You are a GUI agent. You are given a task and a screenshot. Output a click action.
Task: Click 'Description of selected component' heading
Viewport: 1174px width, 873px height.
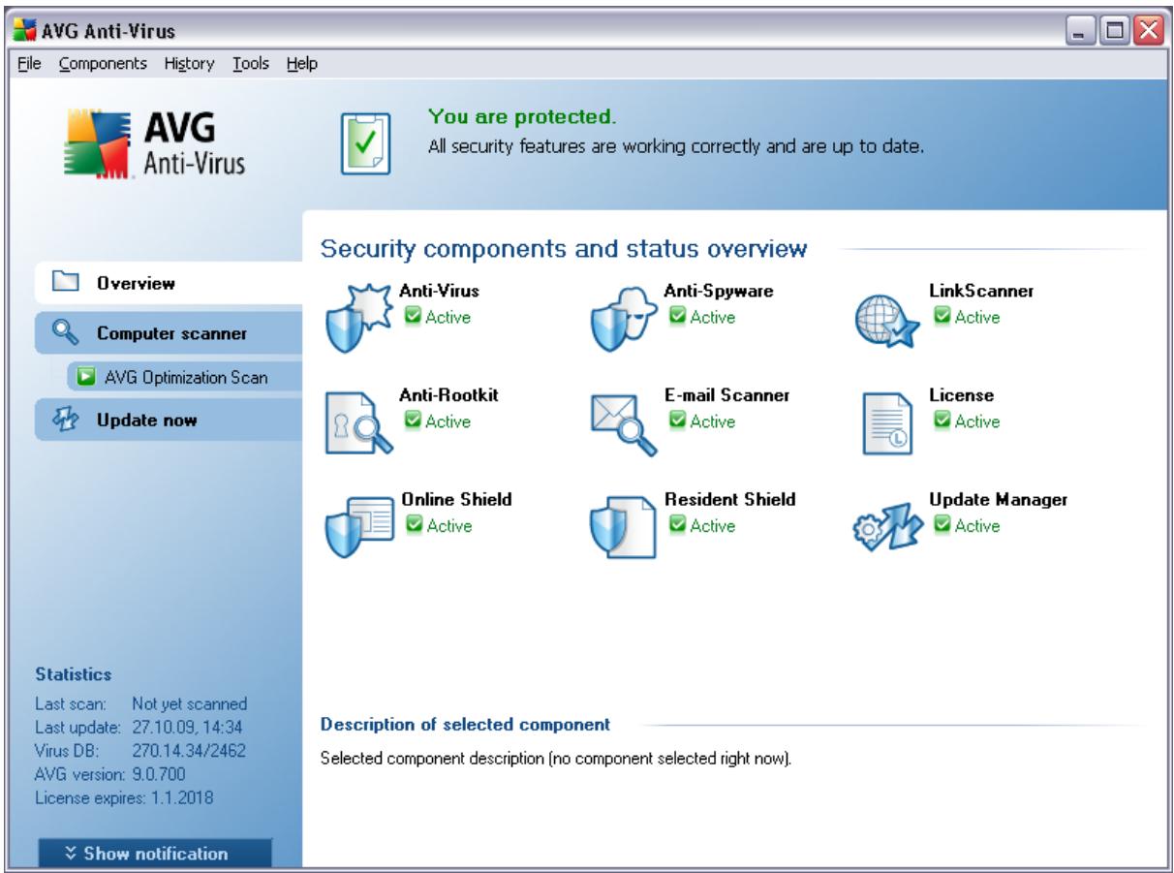coord(466,724)
